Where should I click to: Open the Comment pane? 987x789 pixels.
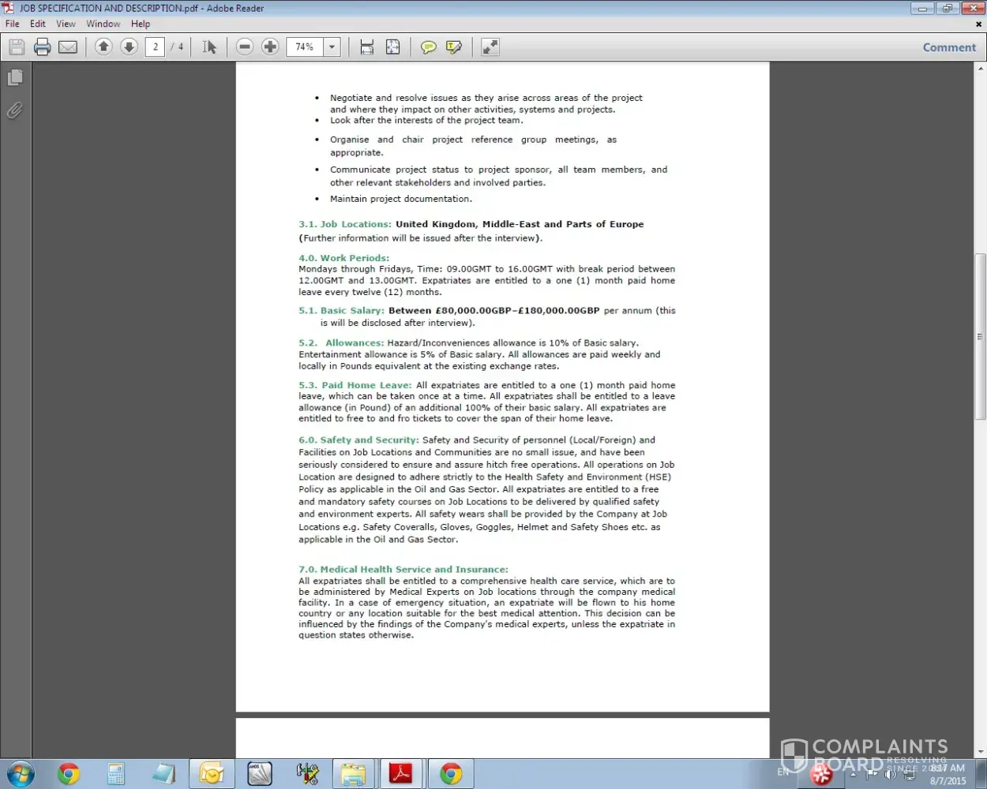click(x=949, y=47)
